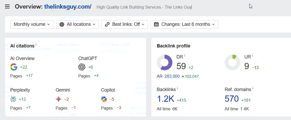Click the −13 UR change value
This screenshot has height=120, width=291.
(x=255, y=68)
